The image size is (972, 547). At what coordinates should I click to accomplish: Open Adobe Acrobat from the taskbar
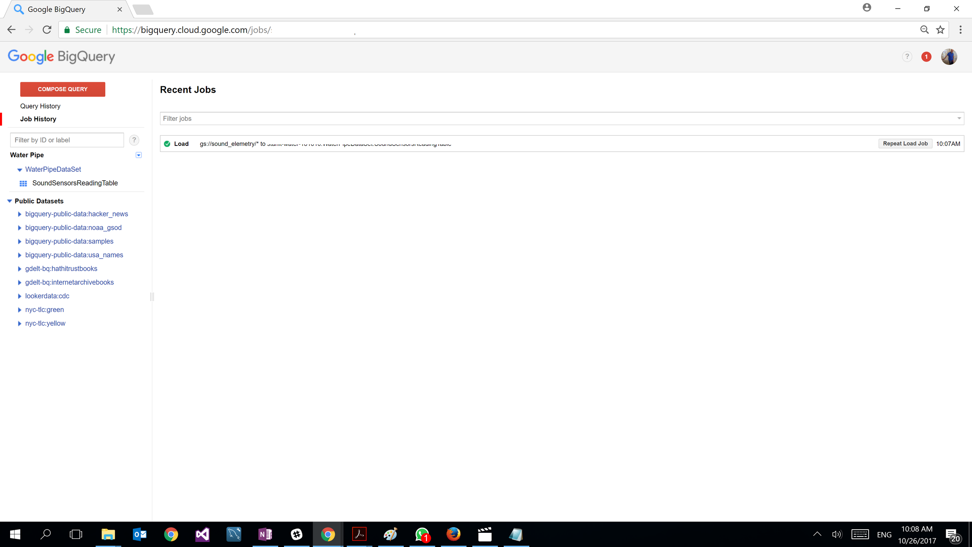pyautogui.click(x=359, y=534)
